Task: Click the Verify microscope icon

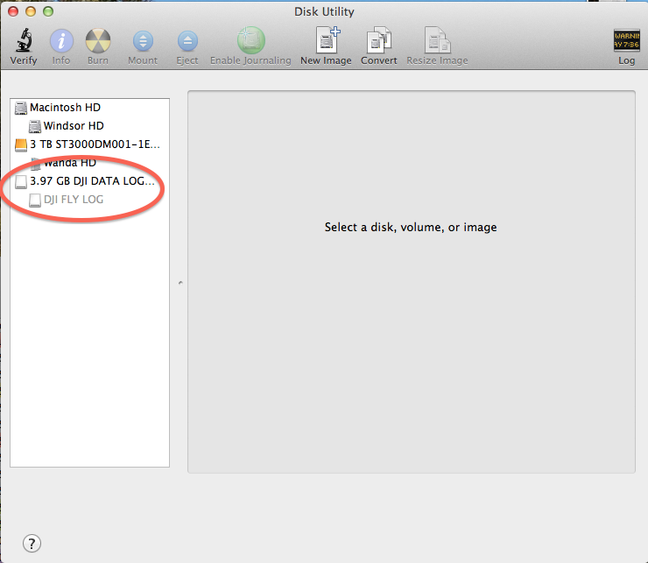Action: [24, 40]
